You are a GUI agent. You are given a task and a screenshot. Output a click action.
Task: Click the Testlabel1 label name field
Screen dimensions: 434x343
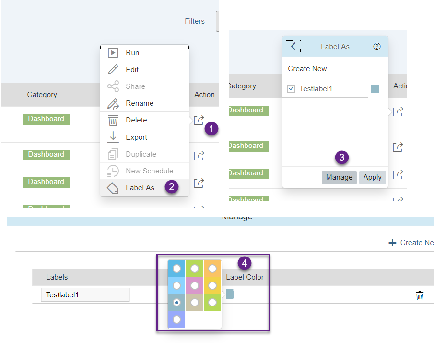click(85, 295)
